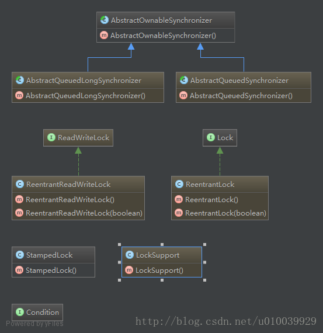
Task: Click the top-right selection handle of LockSupport
Action: click(204, 244)
